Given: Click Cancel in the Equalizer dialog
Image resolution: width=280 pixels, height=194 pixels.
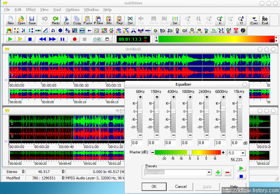Looking at the screenshot, I should 181,187.
